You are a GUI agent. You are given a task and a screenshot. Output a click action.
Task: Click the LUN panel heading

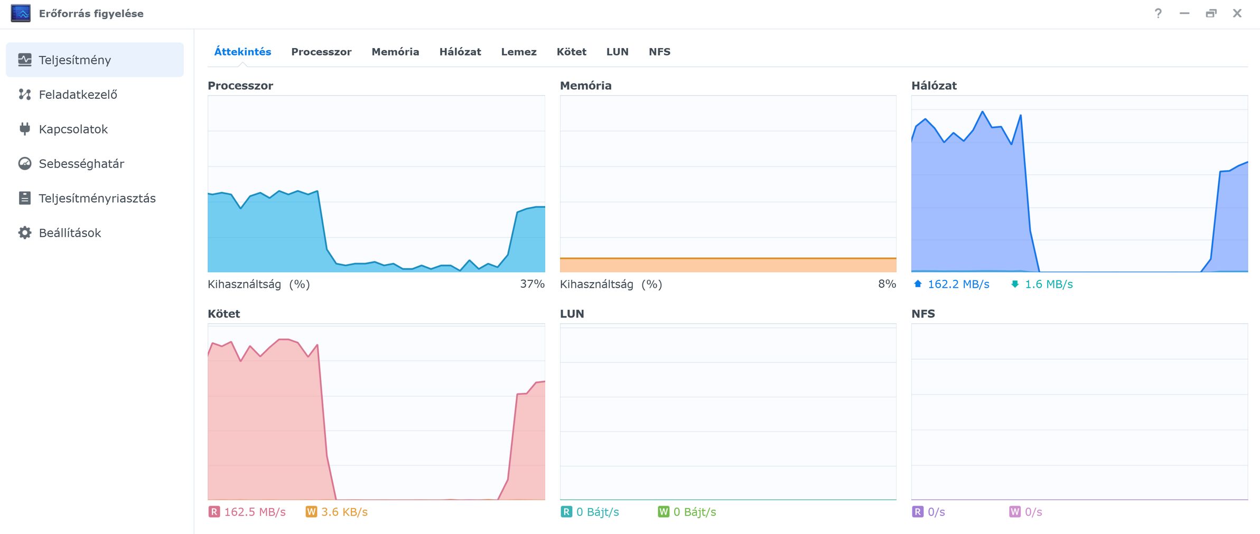[x=572, y=314]
